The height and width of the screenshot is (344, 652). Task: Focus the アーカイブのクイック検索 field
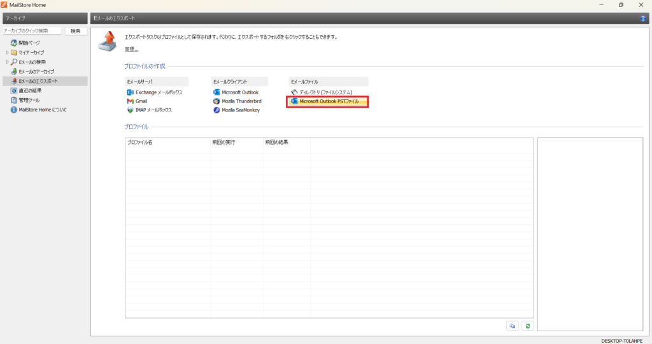pyautogui.click(x=32, y=31)
